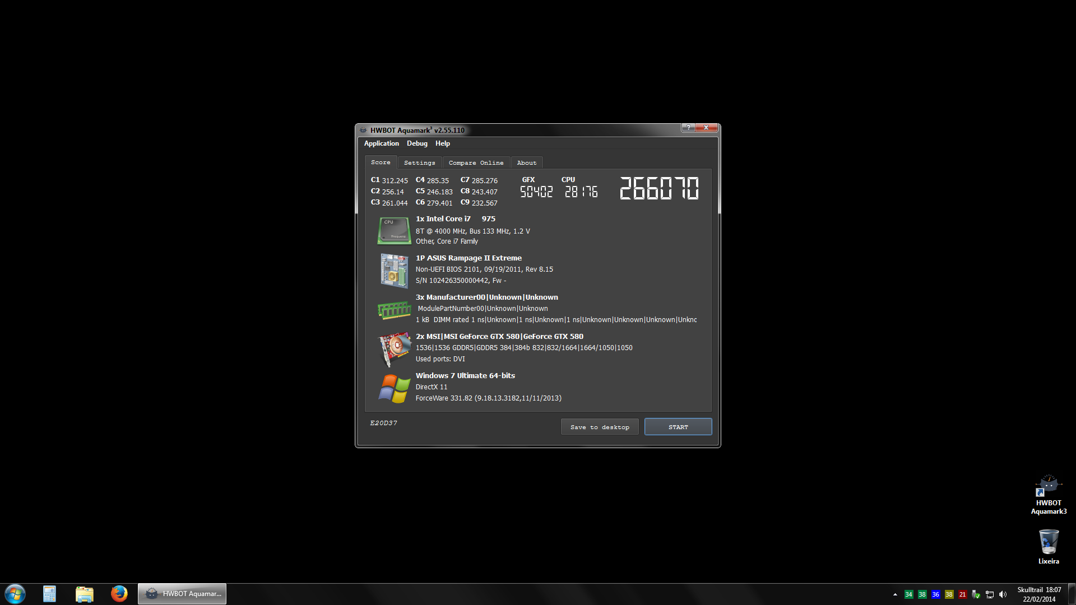The image size is (1076, 605).
Task: Click the E20D37 code text
Action: tap(383, 423)
